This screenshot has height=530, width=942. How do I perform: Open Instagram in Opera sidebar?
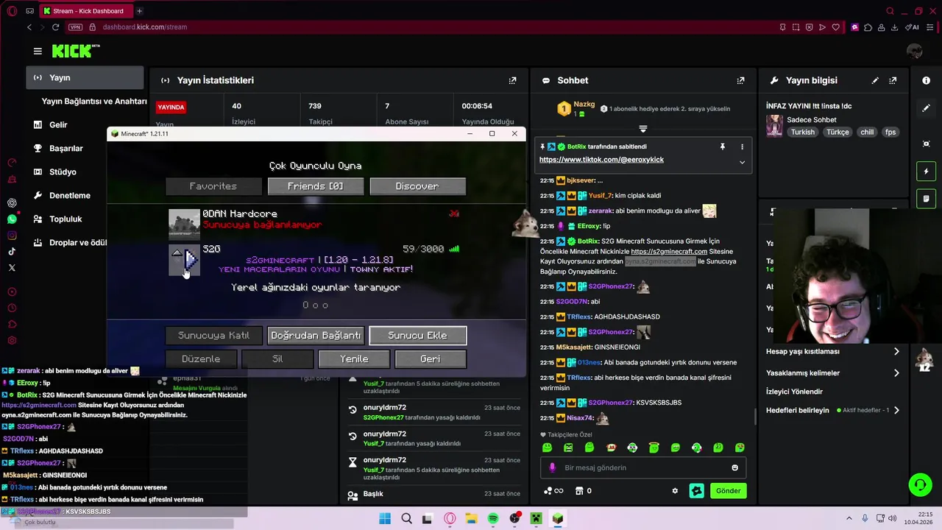coord(12,236)
